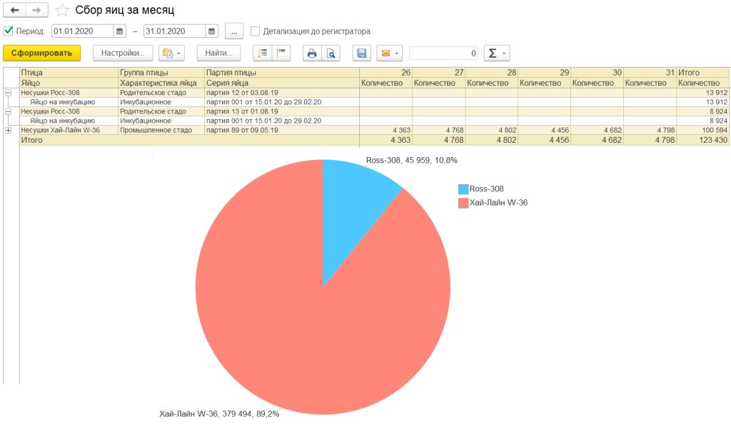Click the sum value input field
Image resolution: width=731 pixels, height=427 pixels.
coord(443,54)
